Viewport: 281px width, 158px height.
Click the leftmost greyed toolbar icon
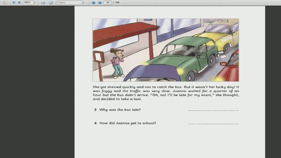pyautogui.click(x=5, y=3)
